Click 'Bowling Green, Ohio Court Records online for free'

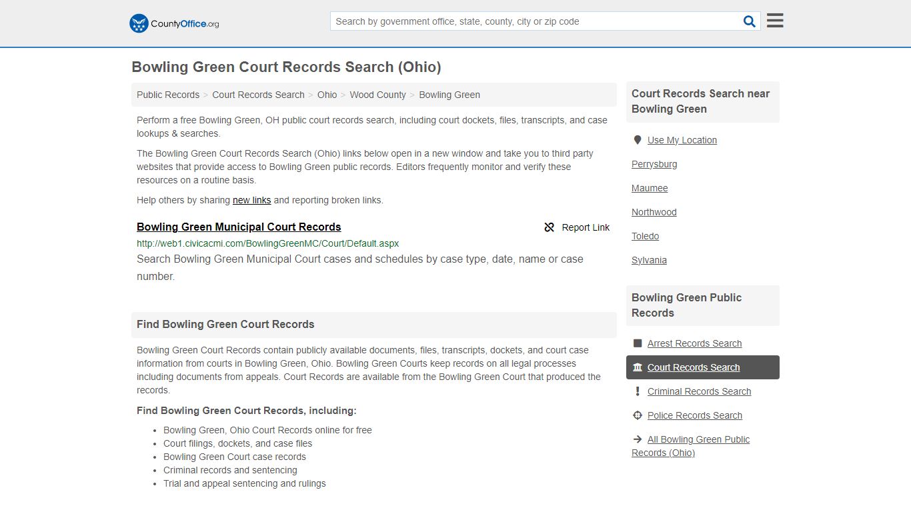pyautogui.click(x=267, y=430)
